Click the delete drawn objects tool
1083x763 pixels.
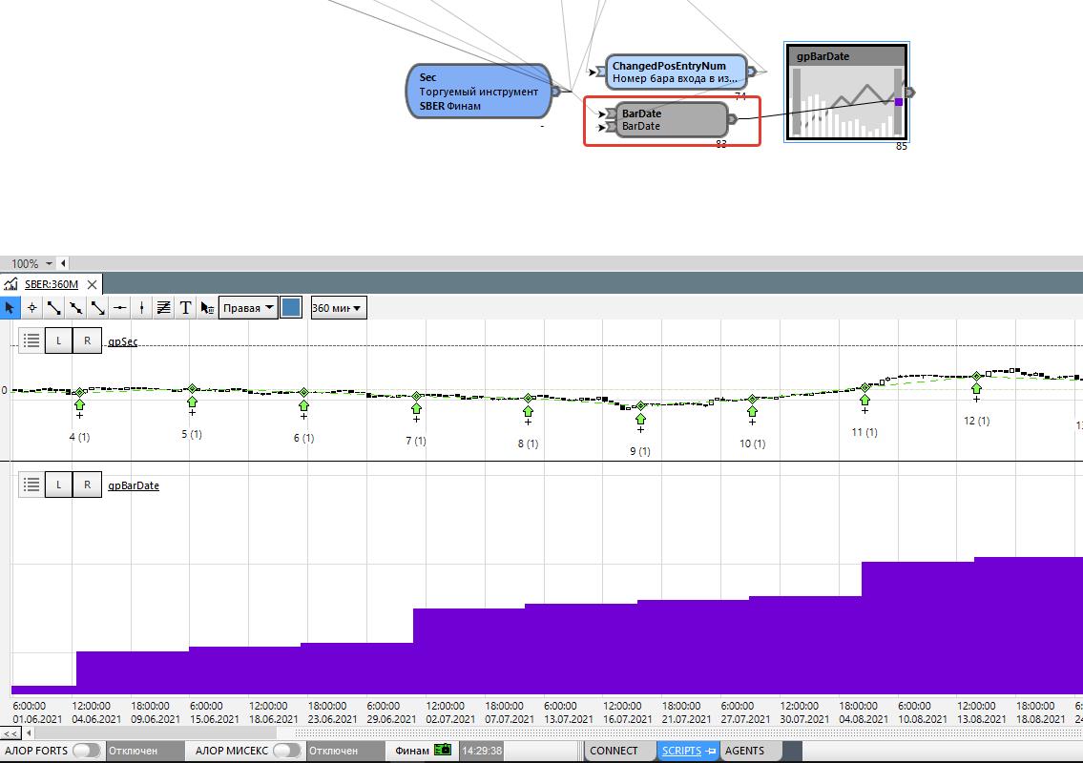(207, 308)
